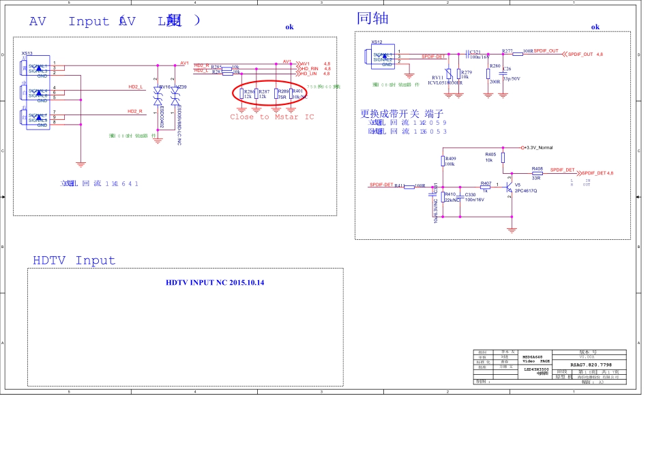Click the V5 2PC4617Q transistor symbol

510,189
